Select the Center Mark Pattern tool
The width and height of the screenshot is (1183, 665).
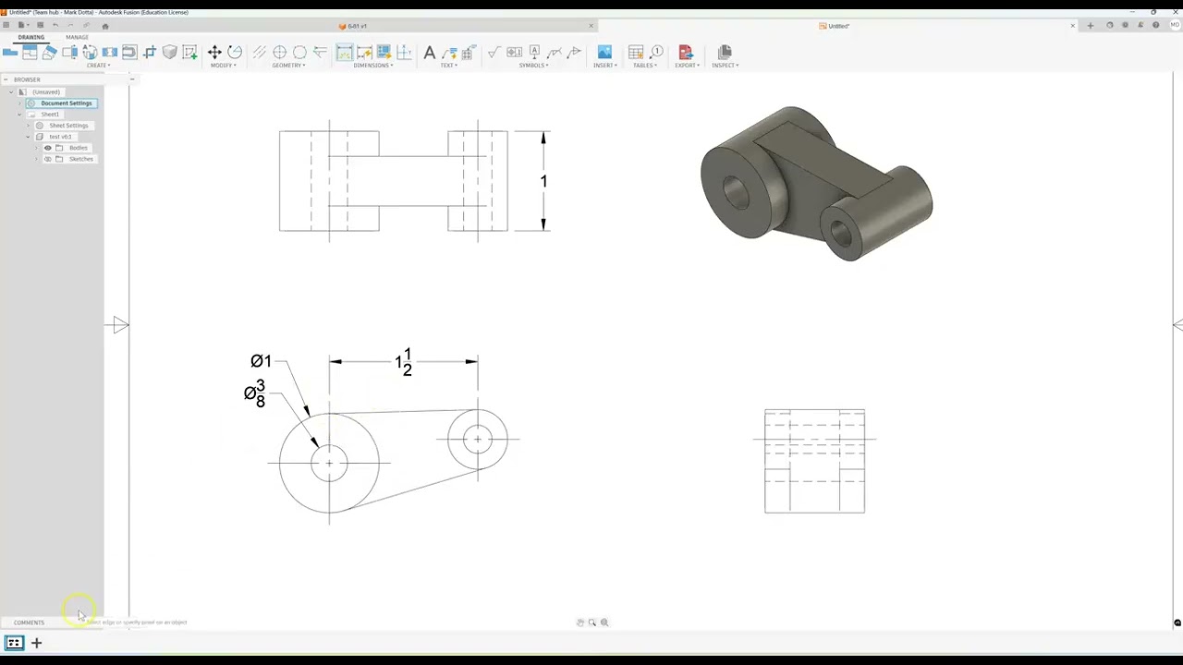click(299, 53)
